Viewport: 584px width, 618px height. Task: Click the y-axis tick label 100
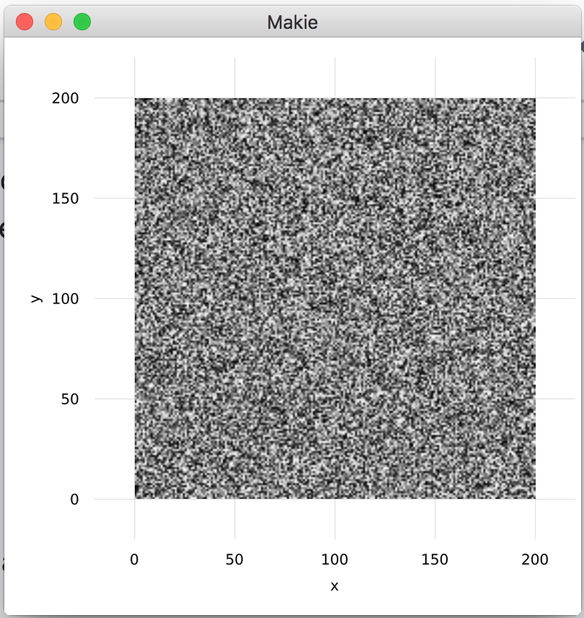click(x=66, y=299)
